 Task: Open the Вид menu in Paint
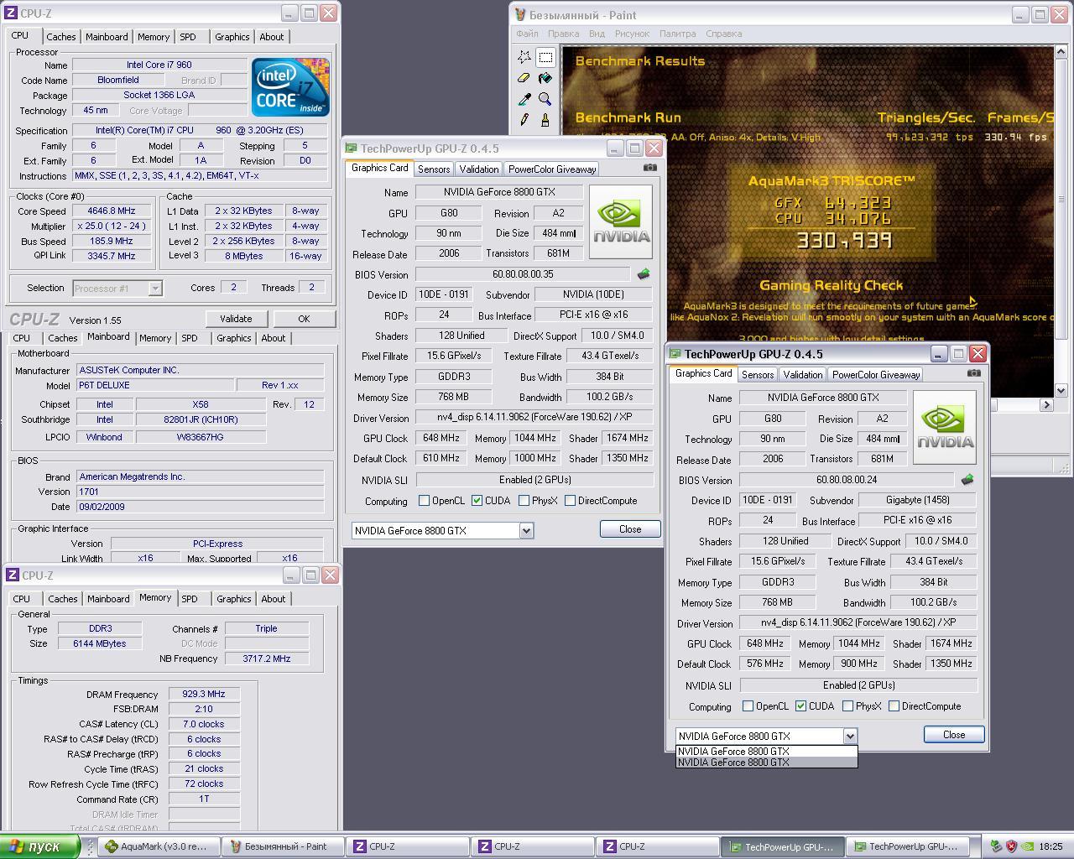(x=597, y=34)
